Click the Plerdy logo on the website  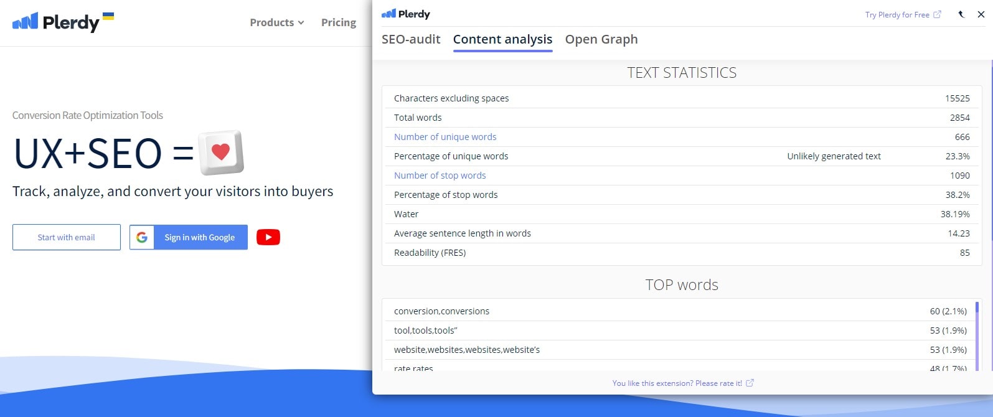click(x=56, y=22)
